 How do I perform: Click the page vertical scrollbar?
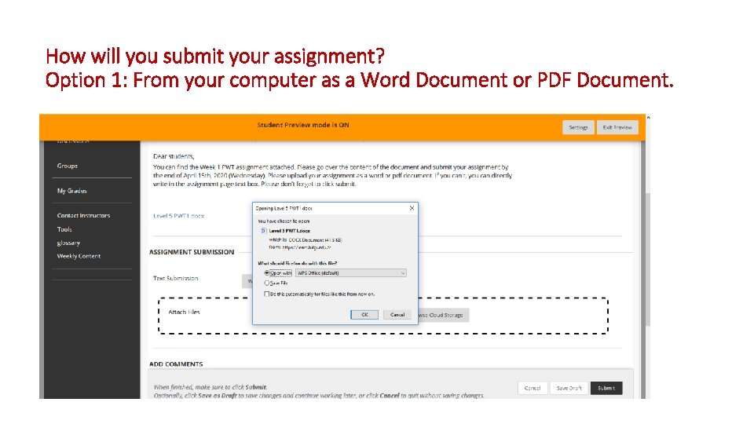[648, 260]
